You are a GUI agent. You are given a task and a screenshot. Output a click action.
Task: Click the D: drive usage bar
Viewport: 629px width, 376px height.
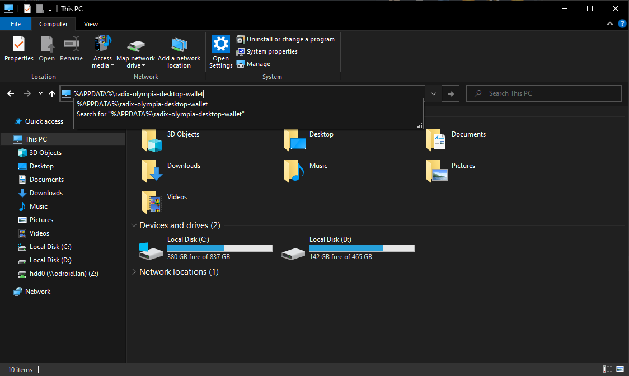pyautogui.click(x=362, y=248)
